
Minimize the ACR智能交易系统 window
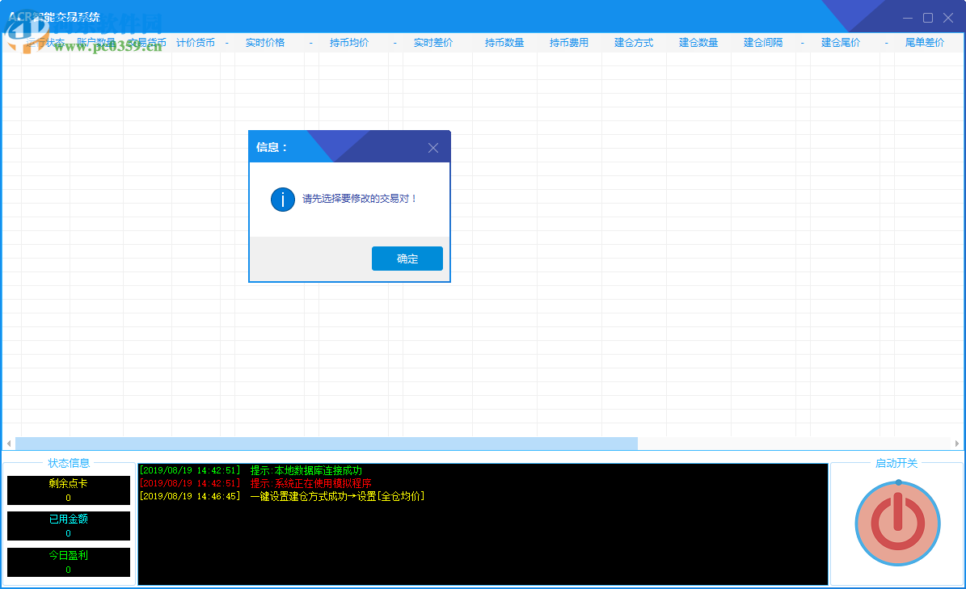[907, 16]
